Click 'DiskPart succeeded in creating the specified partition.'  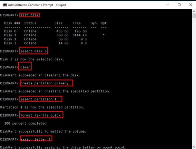coord(55,91)
